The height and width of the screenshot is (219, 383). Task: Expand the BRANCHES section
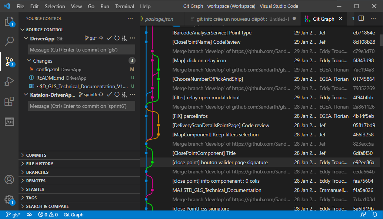pos(79,172)
